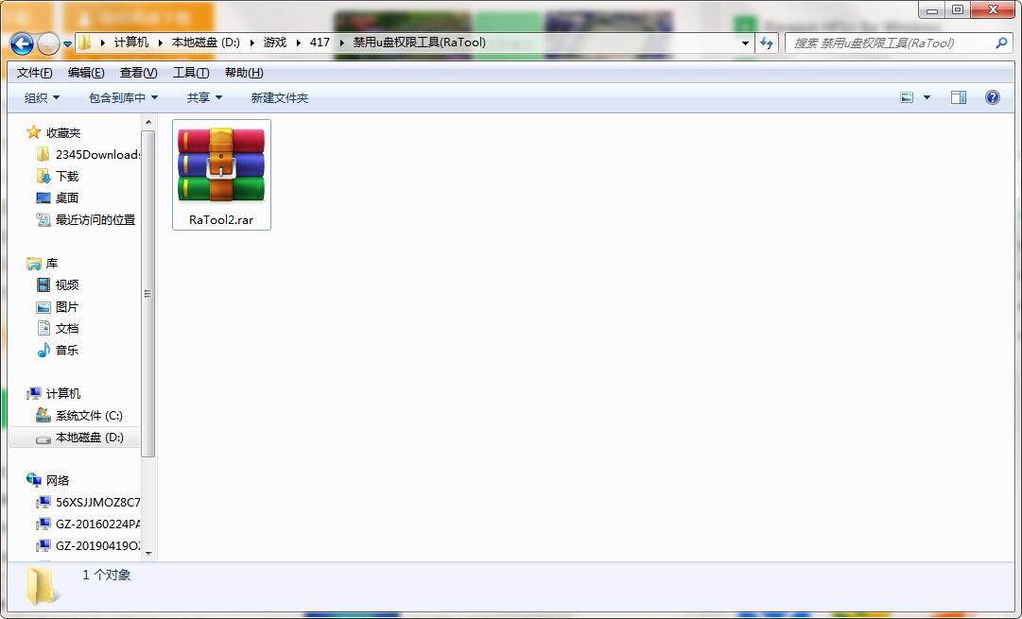The width and height of the screenshot is (1022, 619).
Task: Open network computer GZ-20160224PA
Action: pyautogui.click(x=88, y=524)
